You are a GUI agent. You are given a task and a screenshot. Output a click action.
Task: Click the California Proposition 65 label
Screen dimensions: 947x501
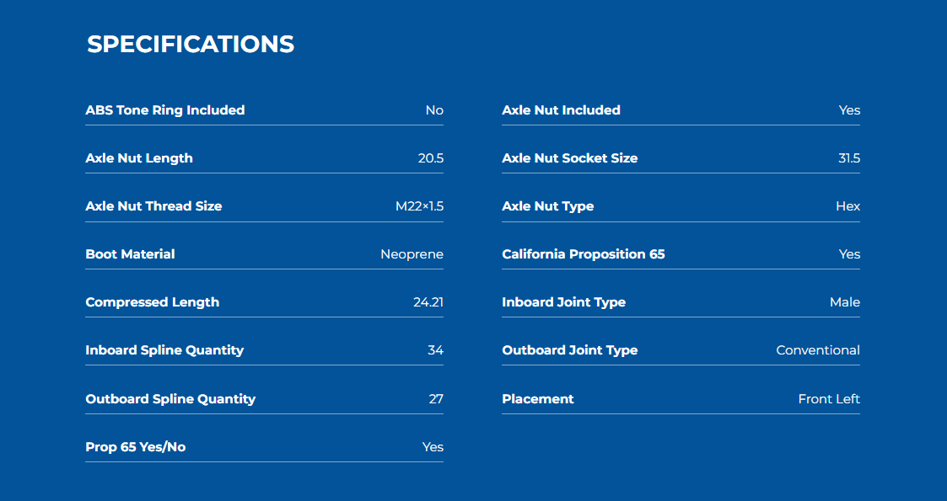(x=584, y=254)
